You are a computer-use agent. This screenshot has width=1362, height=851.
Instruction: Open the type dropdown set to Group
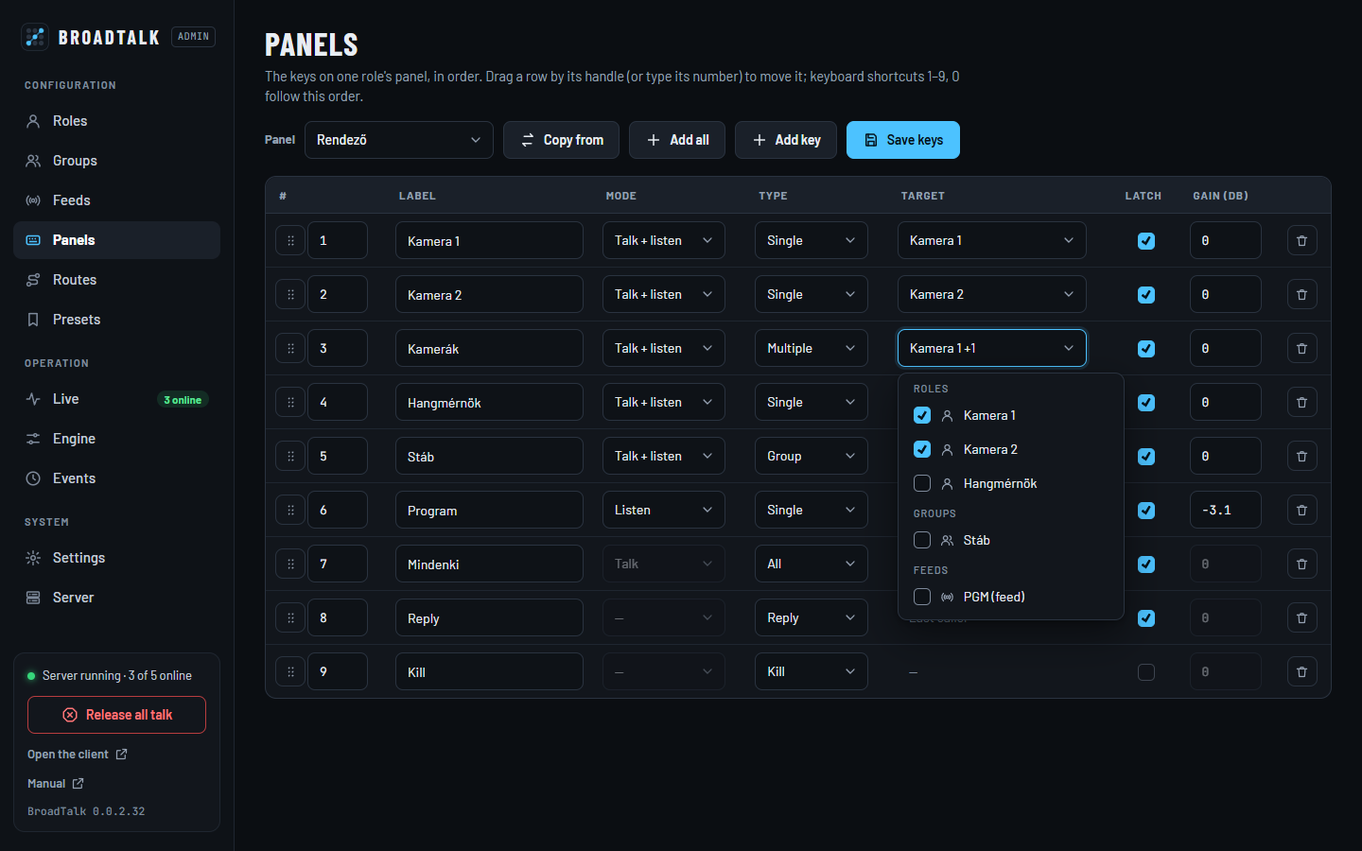pyautogui.click(x=812, y=456)
